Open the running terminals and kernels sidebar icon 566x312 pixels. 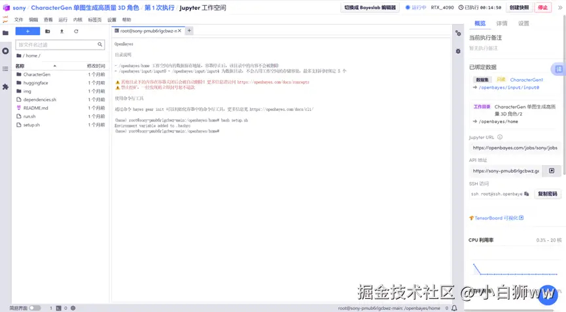click(x=5, y=51)
